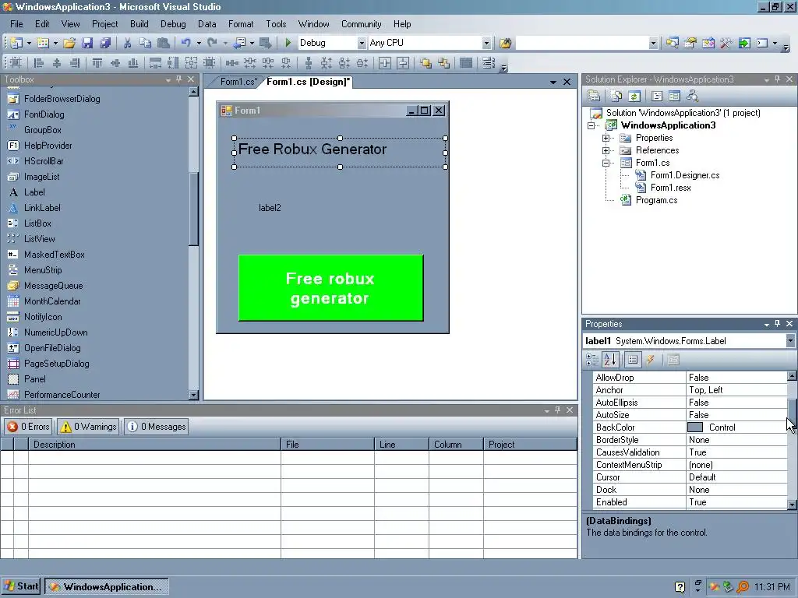Viewport: 798px width, 598px height.
Task: Select Form1.Designer.cs in Solution Explorer
Action: pos(685,175)
